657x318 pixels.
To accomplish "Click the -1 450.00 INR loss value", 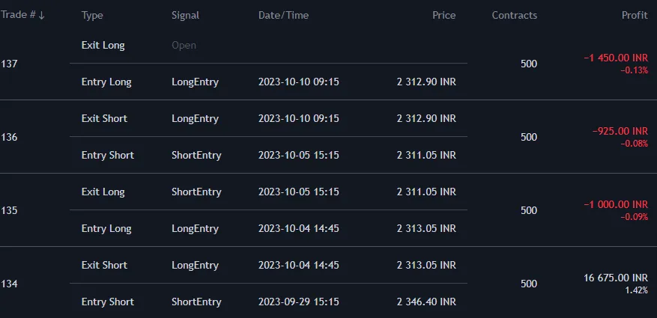I will [615, 58].
